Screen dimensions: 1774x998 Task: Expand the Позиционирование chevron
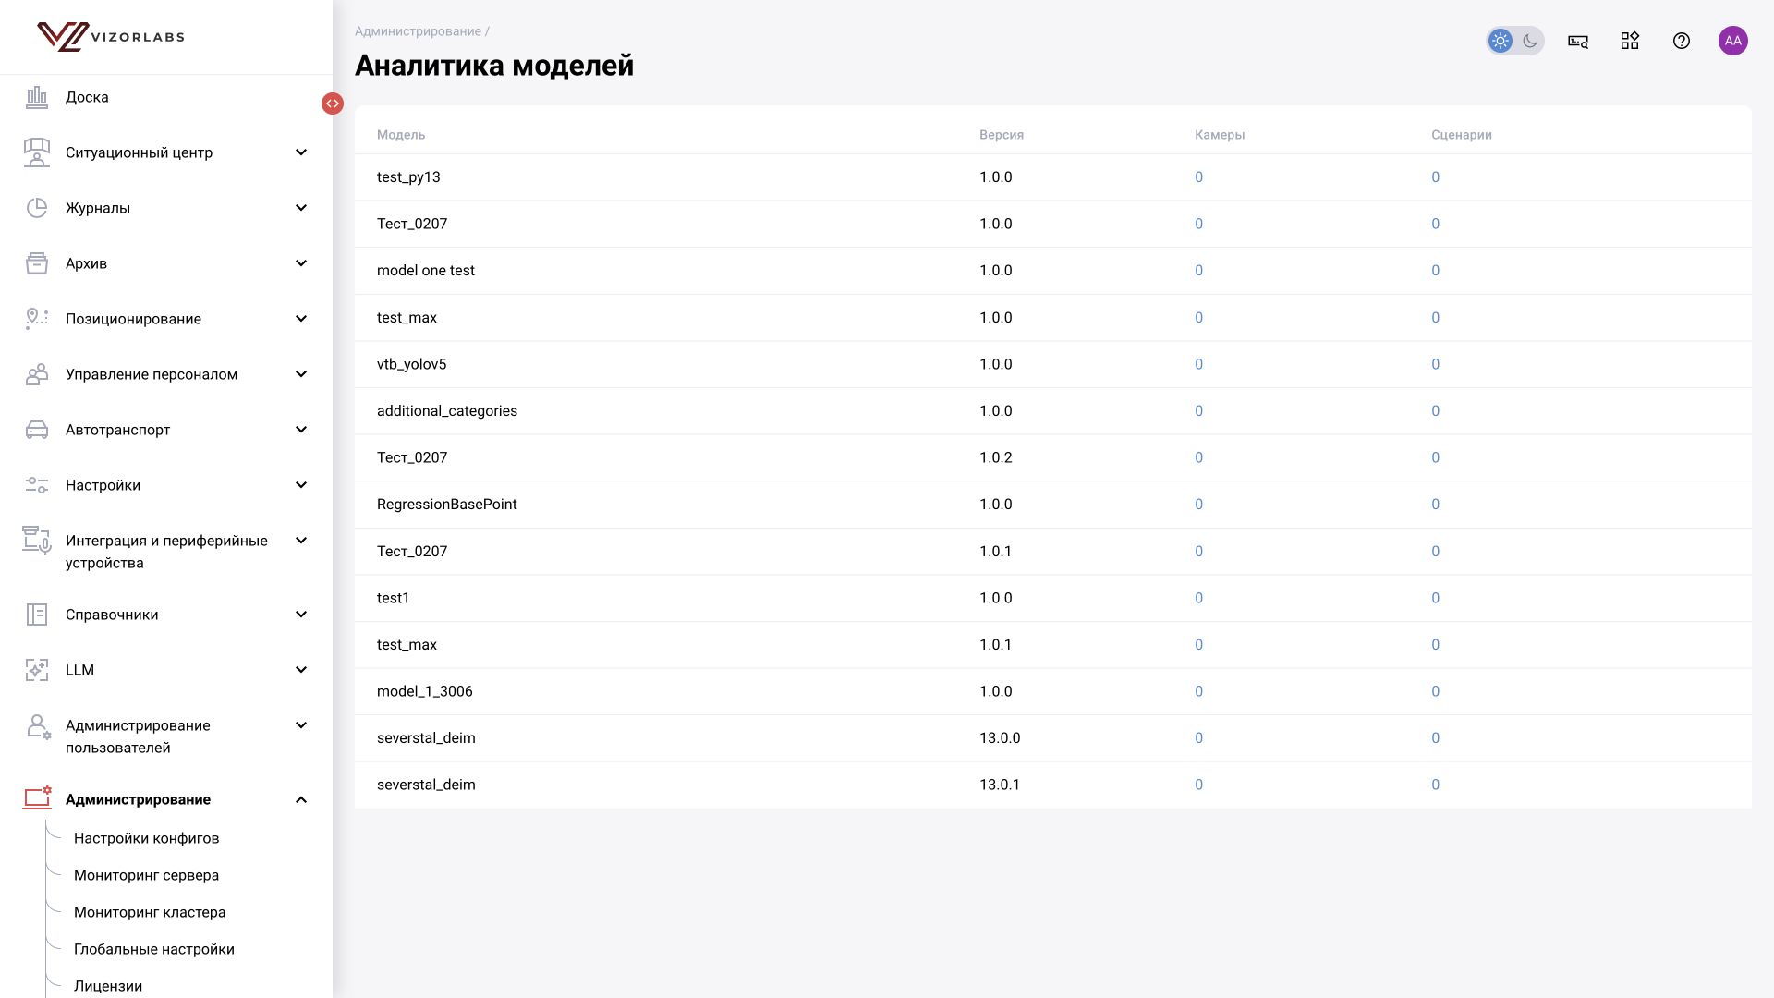click(301, 319)
